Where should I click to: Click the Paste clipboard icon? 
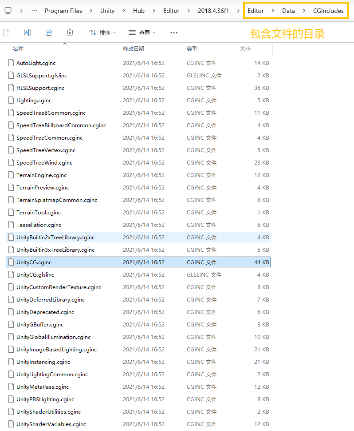coord(6,33)
